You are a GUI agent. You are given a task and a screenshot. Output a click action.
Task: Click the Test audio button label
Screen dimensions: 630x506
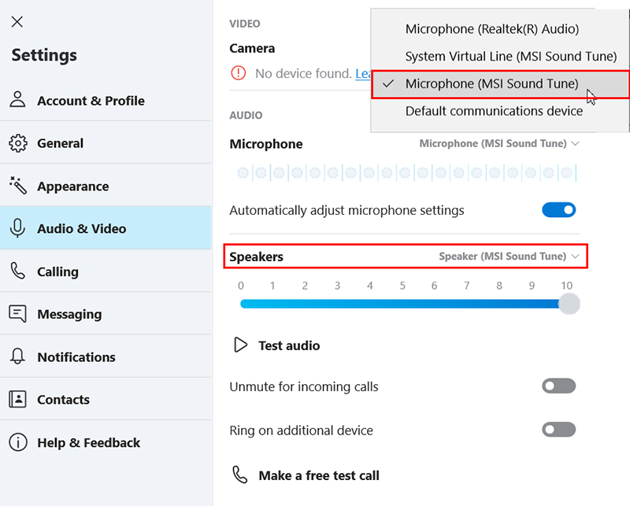289,345
